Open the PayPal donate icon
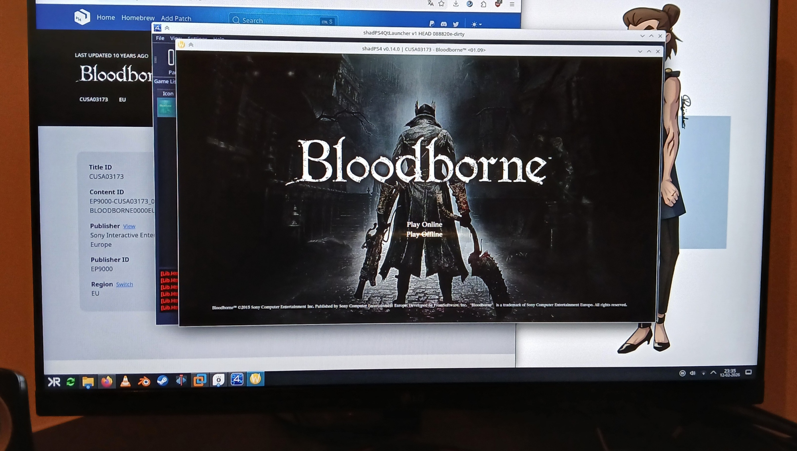This screenshot has height=451, width=797. [x=432, y=24]
